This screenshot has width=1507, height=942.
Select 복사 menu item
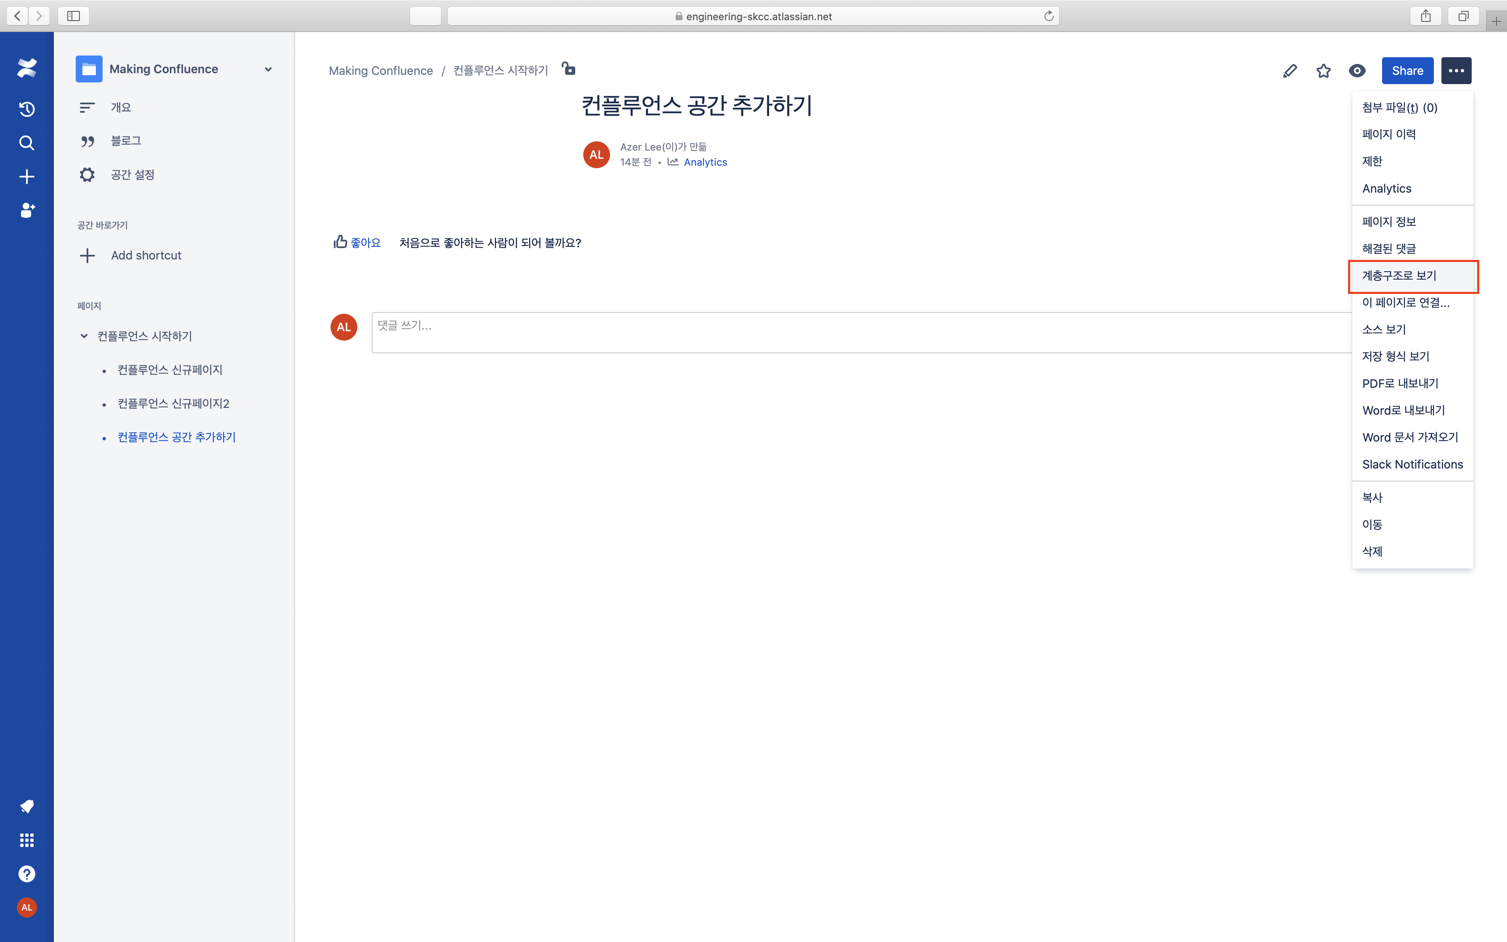[1412, 497]
